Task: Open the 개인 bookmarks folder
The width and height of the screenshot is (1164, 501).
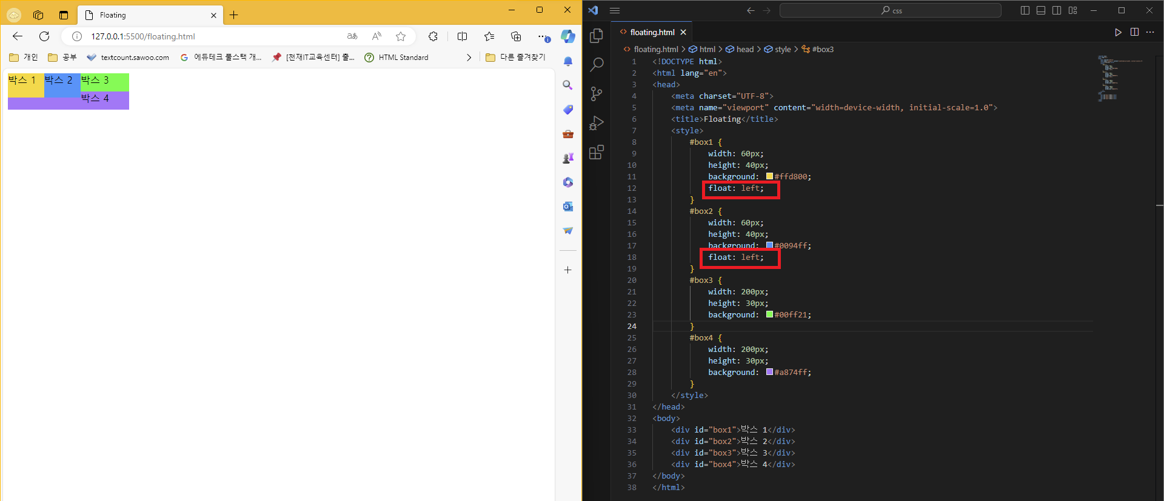Action: (x=24, y=58)
